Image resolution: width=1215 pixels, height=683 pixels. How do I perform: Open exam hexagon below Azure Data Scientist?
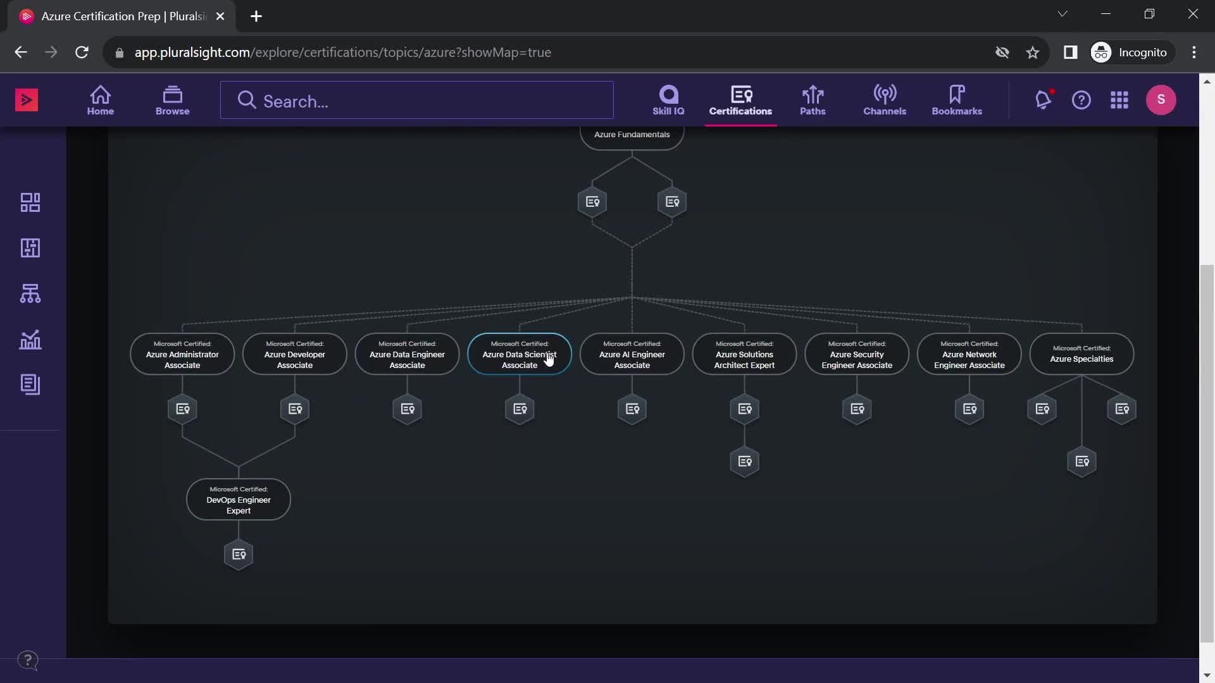[x=520, y=409]
